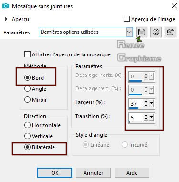Check Afficher l'aperçu de la mosaïque
The height and width of the screenshot is (182, 179).
tap(27, 54)
